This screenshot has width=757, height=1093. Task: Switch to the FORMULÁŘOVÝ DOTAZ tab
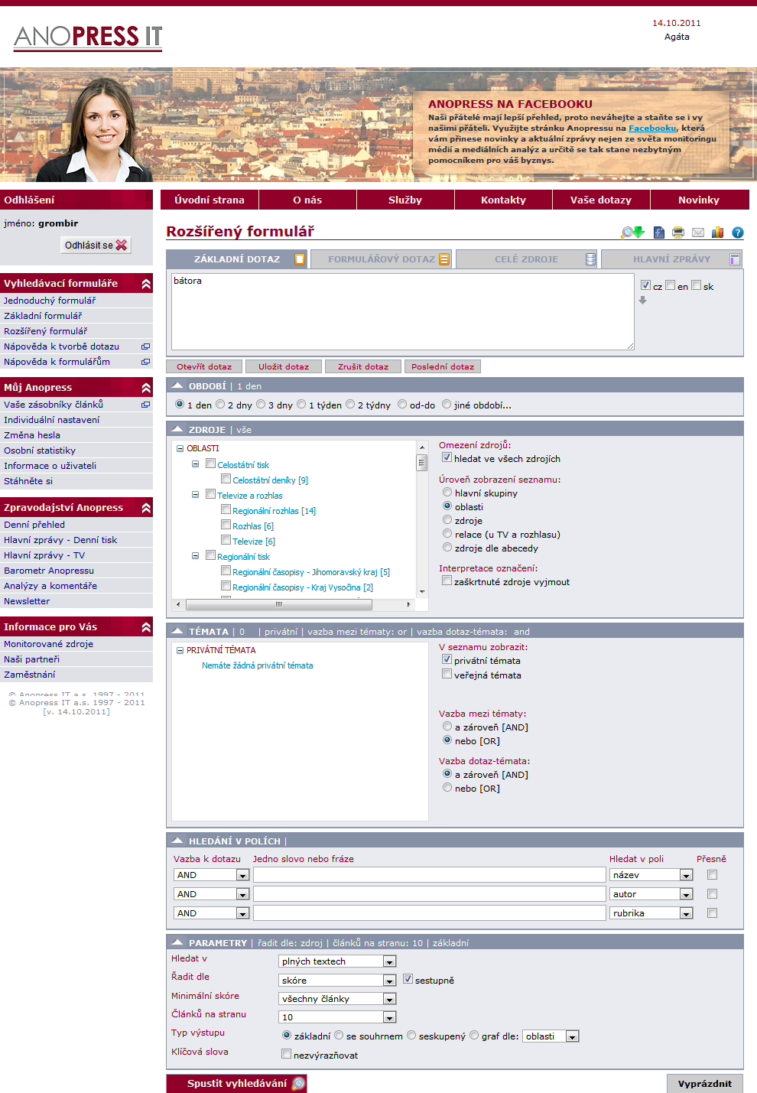[x=381, y=259]
